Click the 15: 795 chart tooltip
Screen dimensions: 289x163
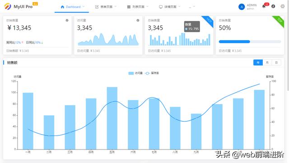pyautogui.click(x=192, y=27)
